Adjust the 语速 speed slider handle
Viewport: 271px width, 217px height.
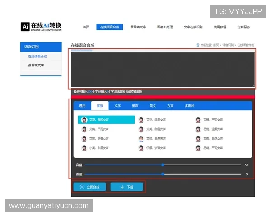[163, 174]
